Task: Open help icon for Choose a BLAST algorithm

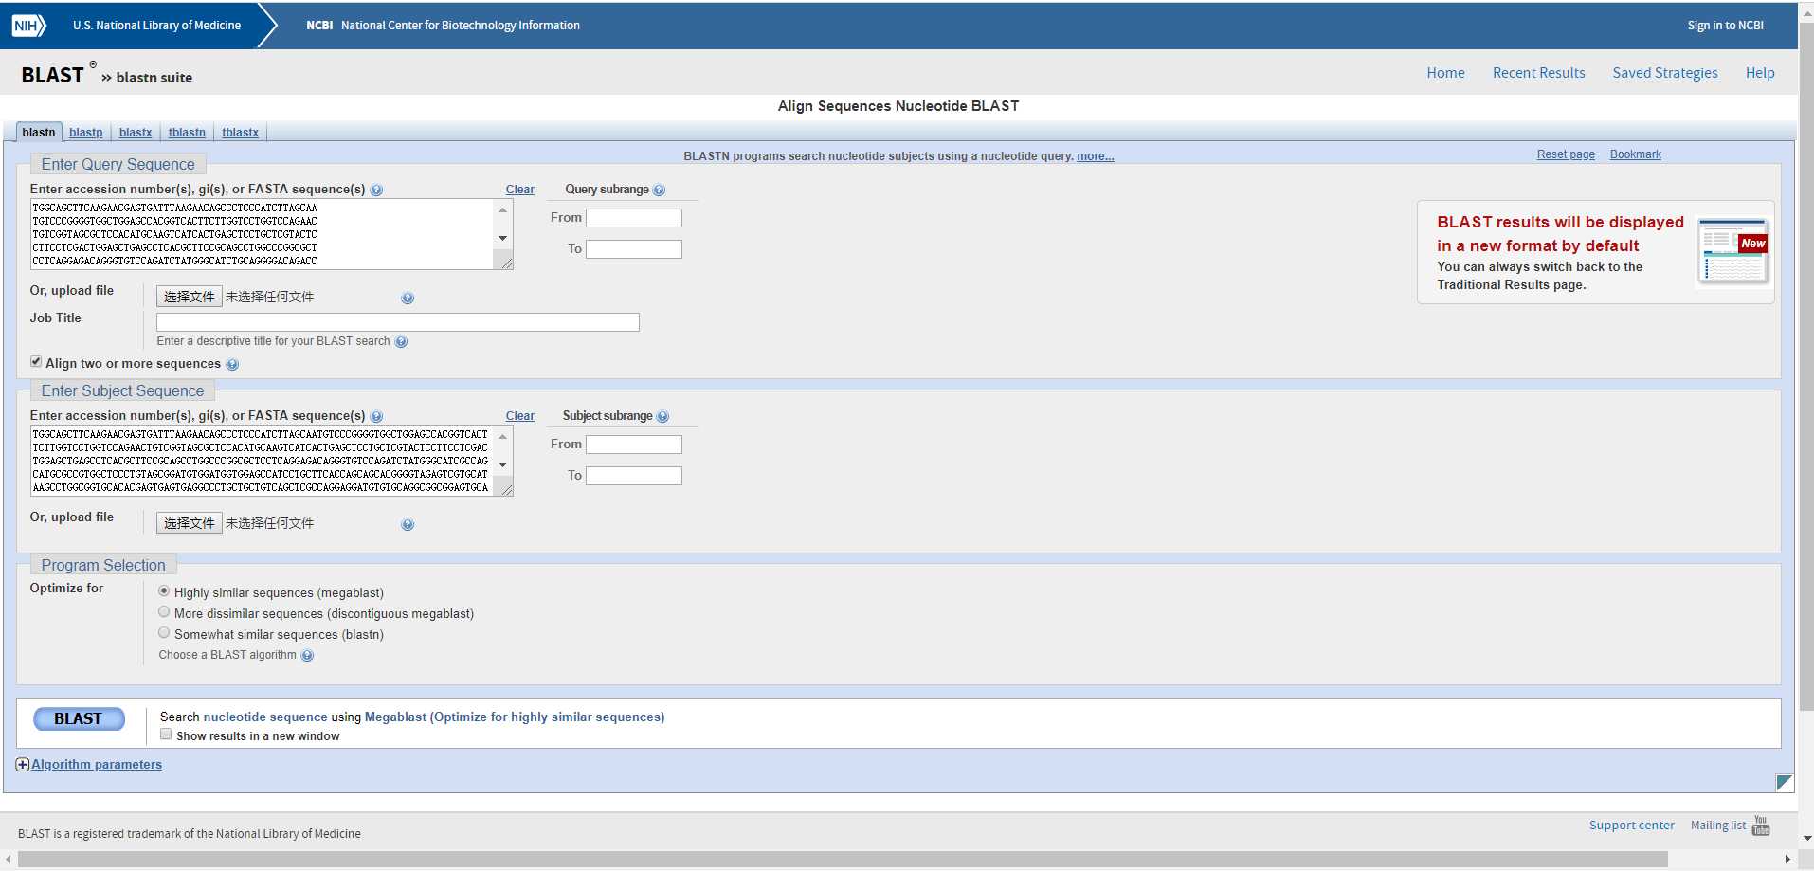Action: 307,656
